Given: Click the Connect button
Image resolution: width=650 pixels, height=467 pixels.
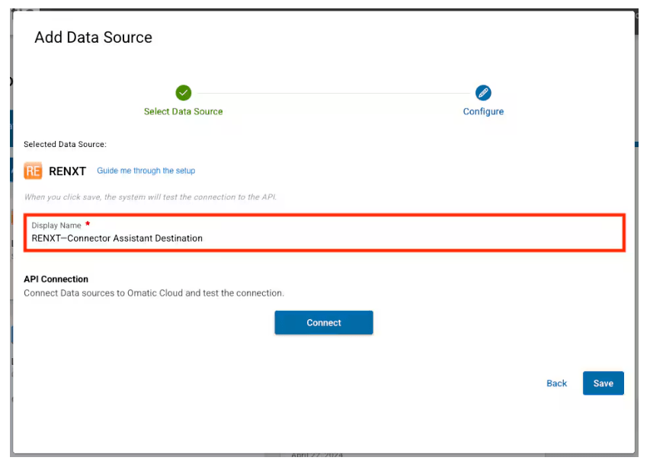Looking at the screenshot, I should 324,322.
